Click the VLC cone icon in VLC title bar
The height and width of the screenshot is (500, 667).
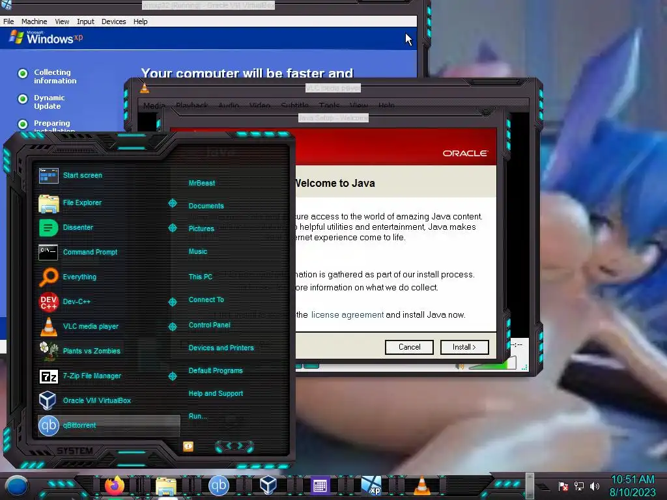point(145,88)
